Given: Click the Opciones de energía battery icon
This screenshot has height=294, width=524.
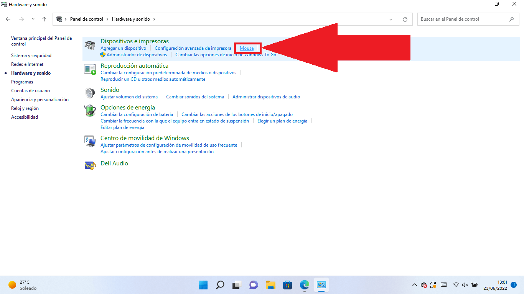Looking at the screenshot, I should (90, 111).
